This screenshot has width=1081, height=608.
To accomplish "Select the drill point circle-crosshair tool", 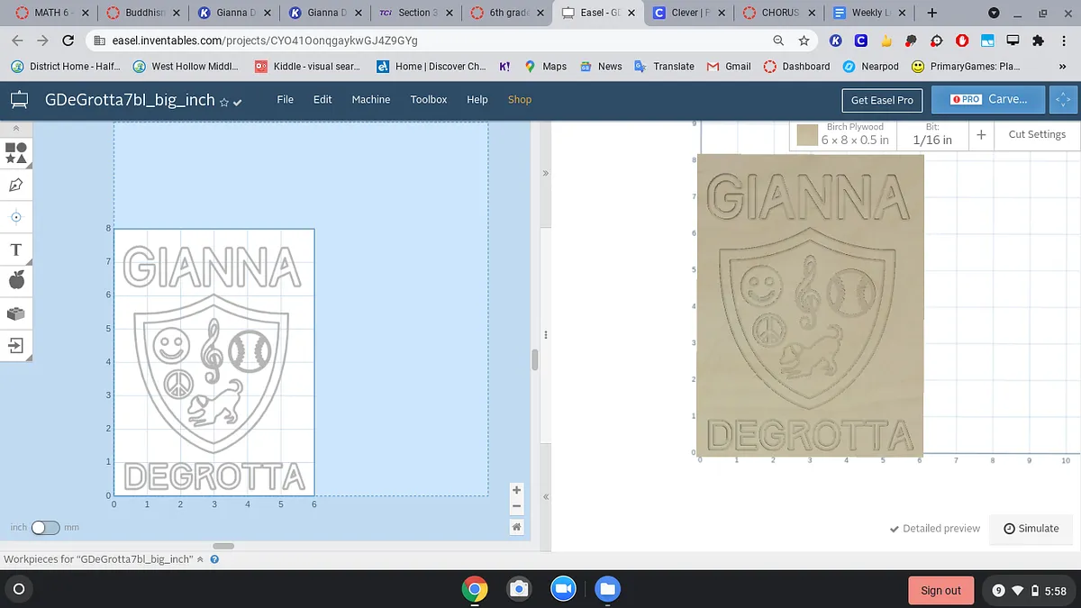I will (15, 217).
